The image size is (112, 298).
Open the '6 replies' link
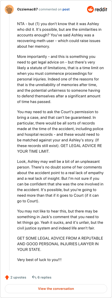(44, 277)
